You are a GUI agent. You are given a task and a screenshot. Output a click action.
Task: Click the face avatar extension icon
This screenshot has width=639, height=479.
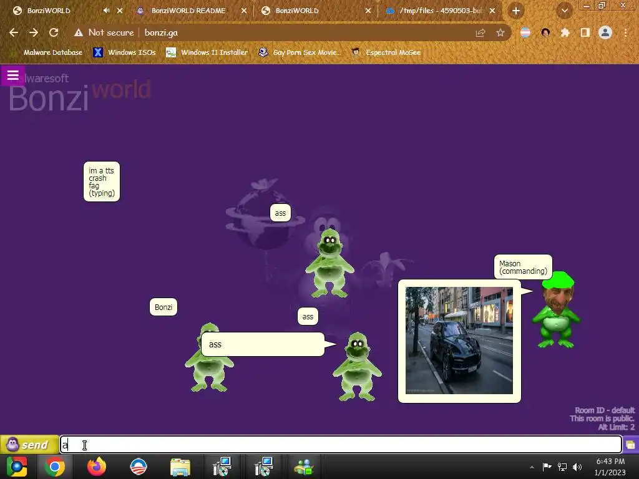click(x=545, y=32)
